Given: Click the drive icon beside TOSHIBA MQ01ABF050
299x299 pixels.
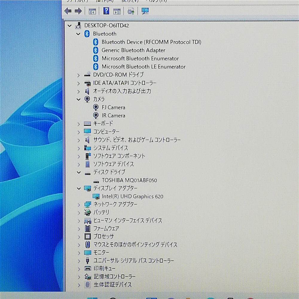Looking at the screenshot, I should tap(96, 181).
